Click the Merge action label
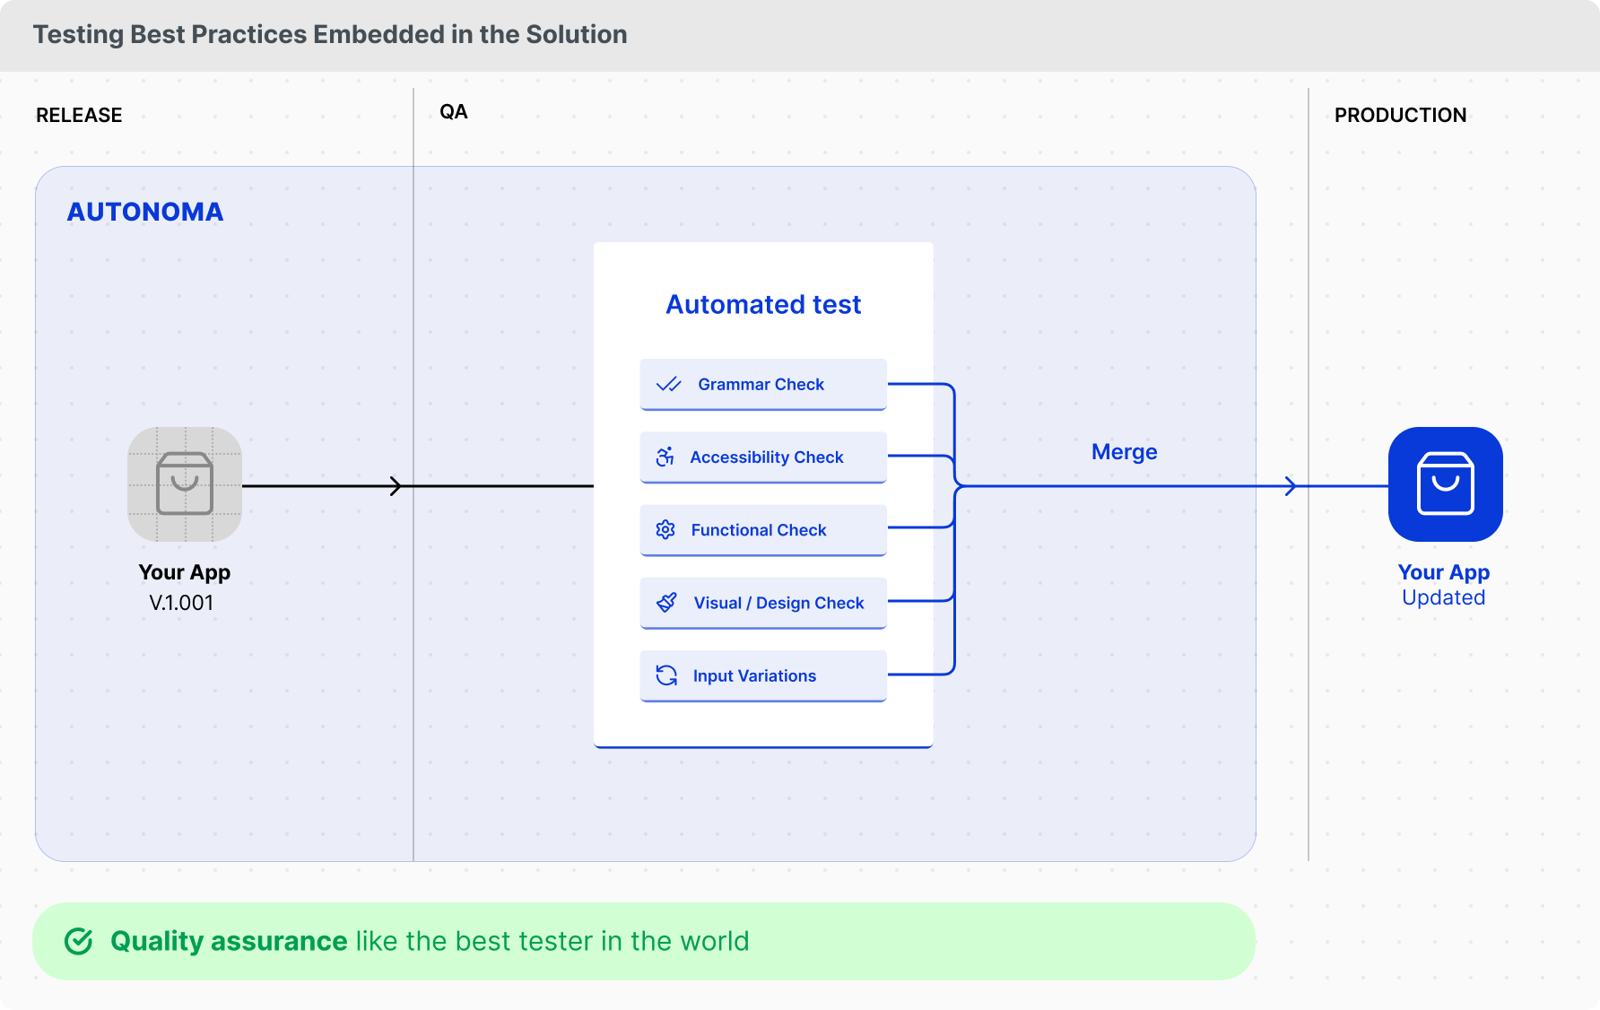Viewport: 1600px width, 1010px height. [x=1125, y=451]
